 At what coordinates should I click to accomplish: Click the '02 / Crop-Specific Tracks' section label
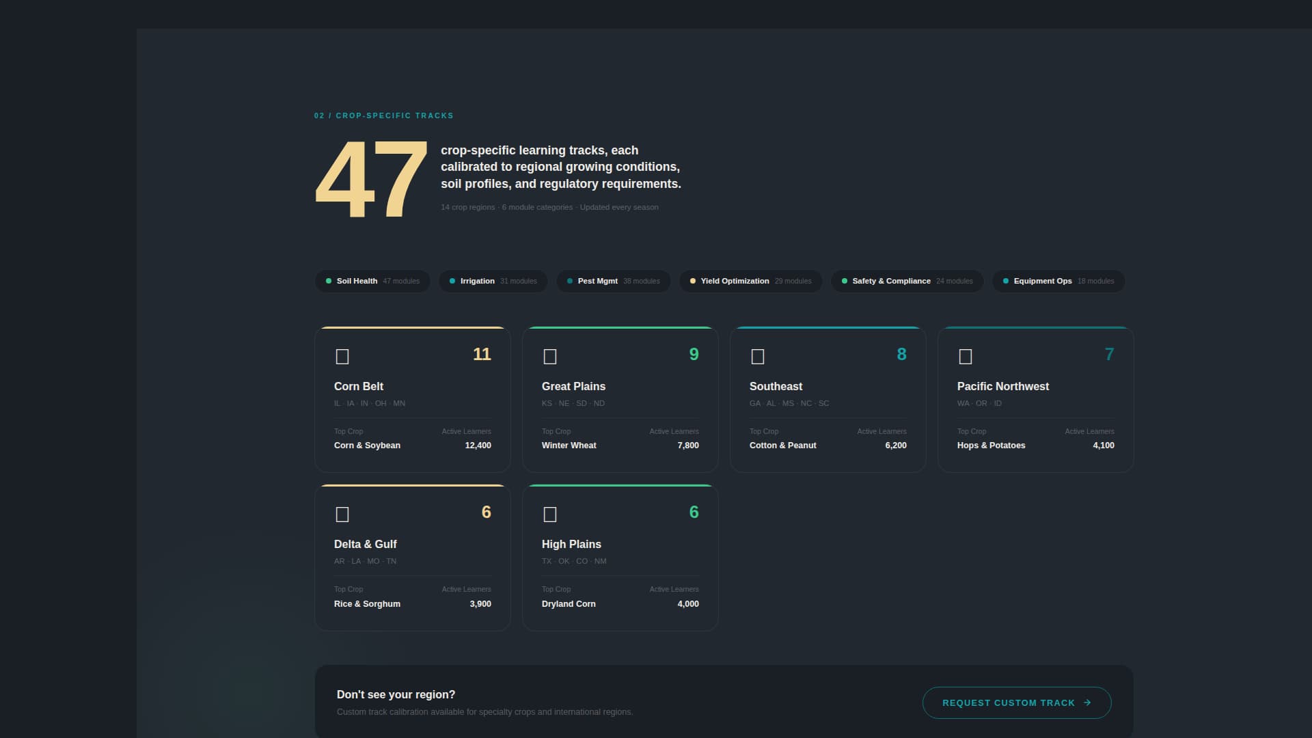tap(383, 115)
